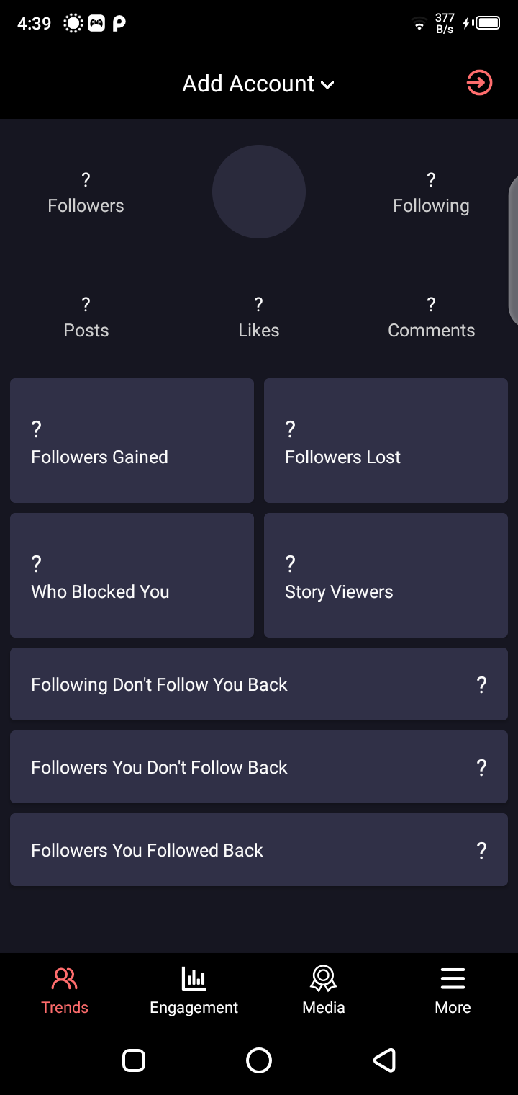
Task: Open the Followers Lost card
Action: pos(386,440)
